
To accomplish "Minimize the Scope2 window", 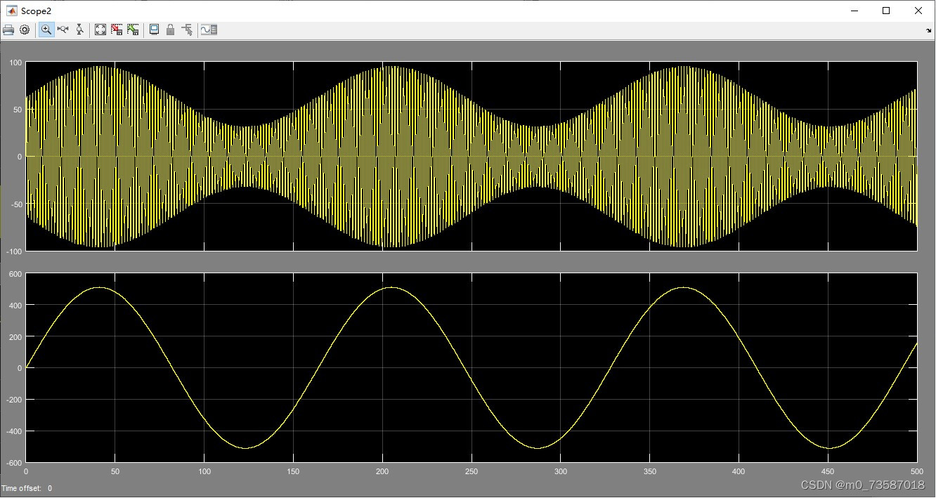I will click(854, 11).
